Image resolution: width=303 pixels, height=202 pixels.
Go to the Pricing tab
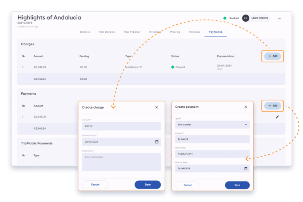(175, 32)
